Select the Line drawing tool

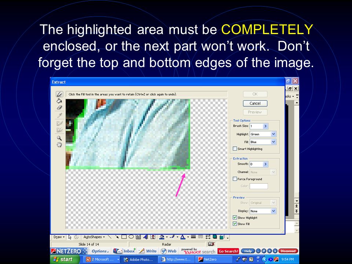[110, 237]
